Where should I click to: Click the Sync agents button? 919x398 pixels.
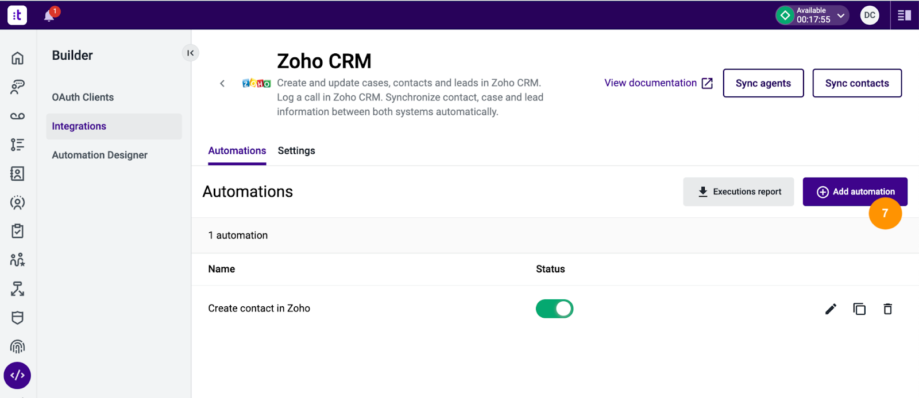click(763, 83)
